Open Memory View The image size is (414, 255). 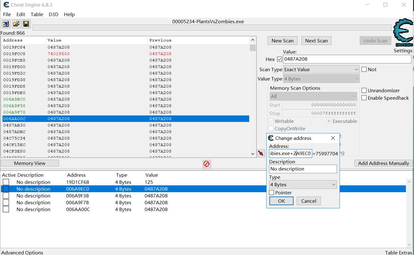[30, 163]
